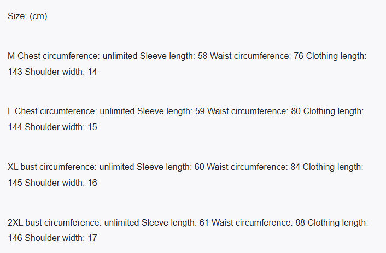Click the "145" clothing length value

point(15,183)
